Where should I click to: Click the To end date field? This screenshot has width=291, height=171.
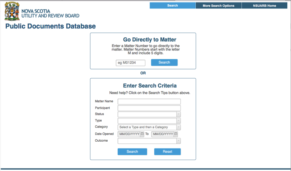162,134
